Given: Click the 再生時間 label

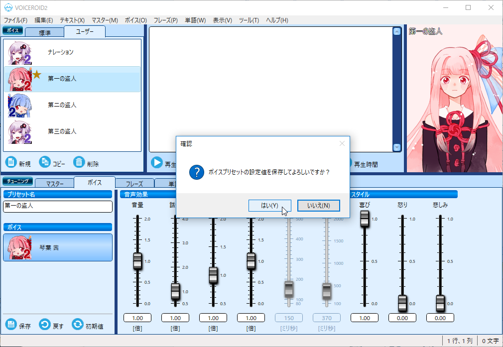Looking at the screenshot, I should pos(366,164).
